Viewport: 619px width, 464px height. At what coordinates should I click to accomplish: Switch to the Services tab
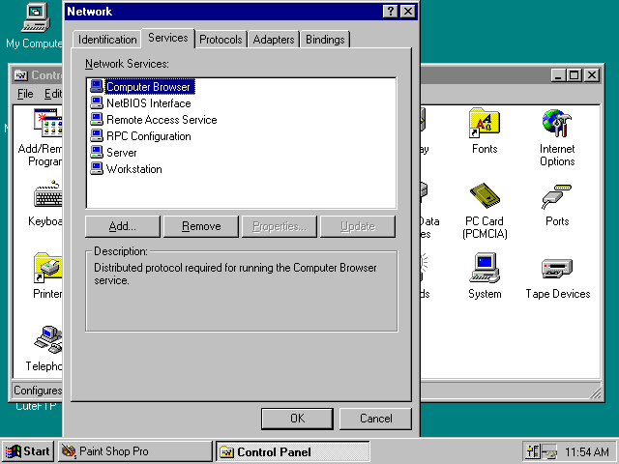[167, 39]
